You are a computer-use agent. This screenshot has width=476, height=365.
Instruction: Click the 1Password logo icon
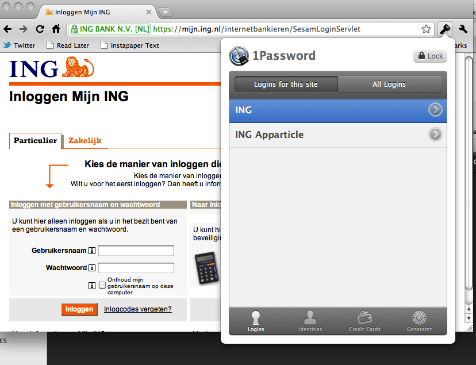[x=239, y=56]
